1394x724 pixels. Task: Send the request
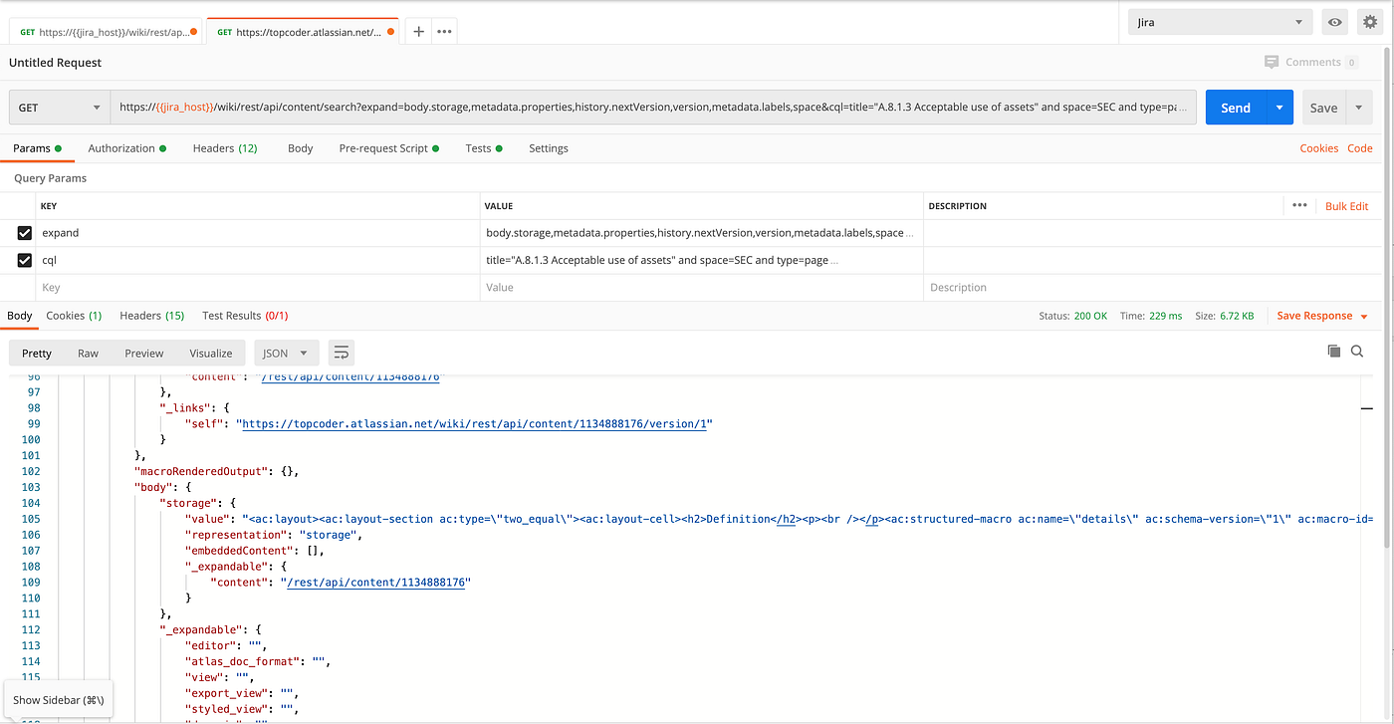click(x=1235, y=107)
